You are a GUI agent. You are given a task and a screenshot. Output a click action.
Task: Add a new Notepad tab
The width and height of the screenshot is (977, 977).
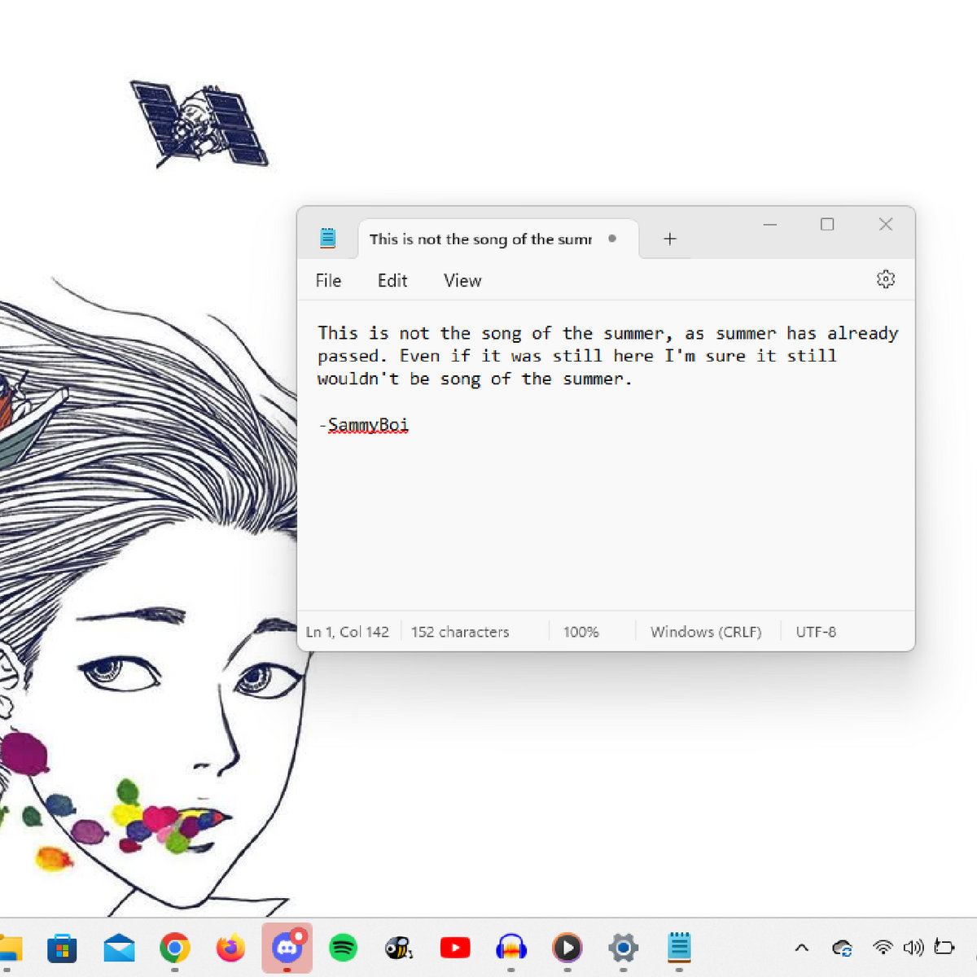(x=669, y=239)
